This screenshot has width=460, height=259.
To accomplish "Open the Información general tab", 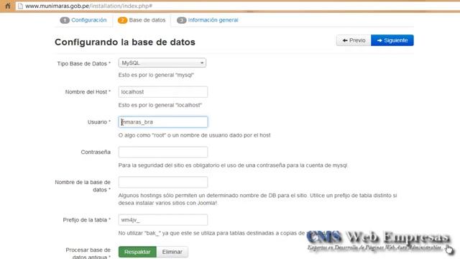I will click(213, 20).
